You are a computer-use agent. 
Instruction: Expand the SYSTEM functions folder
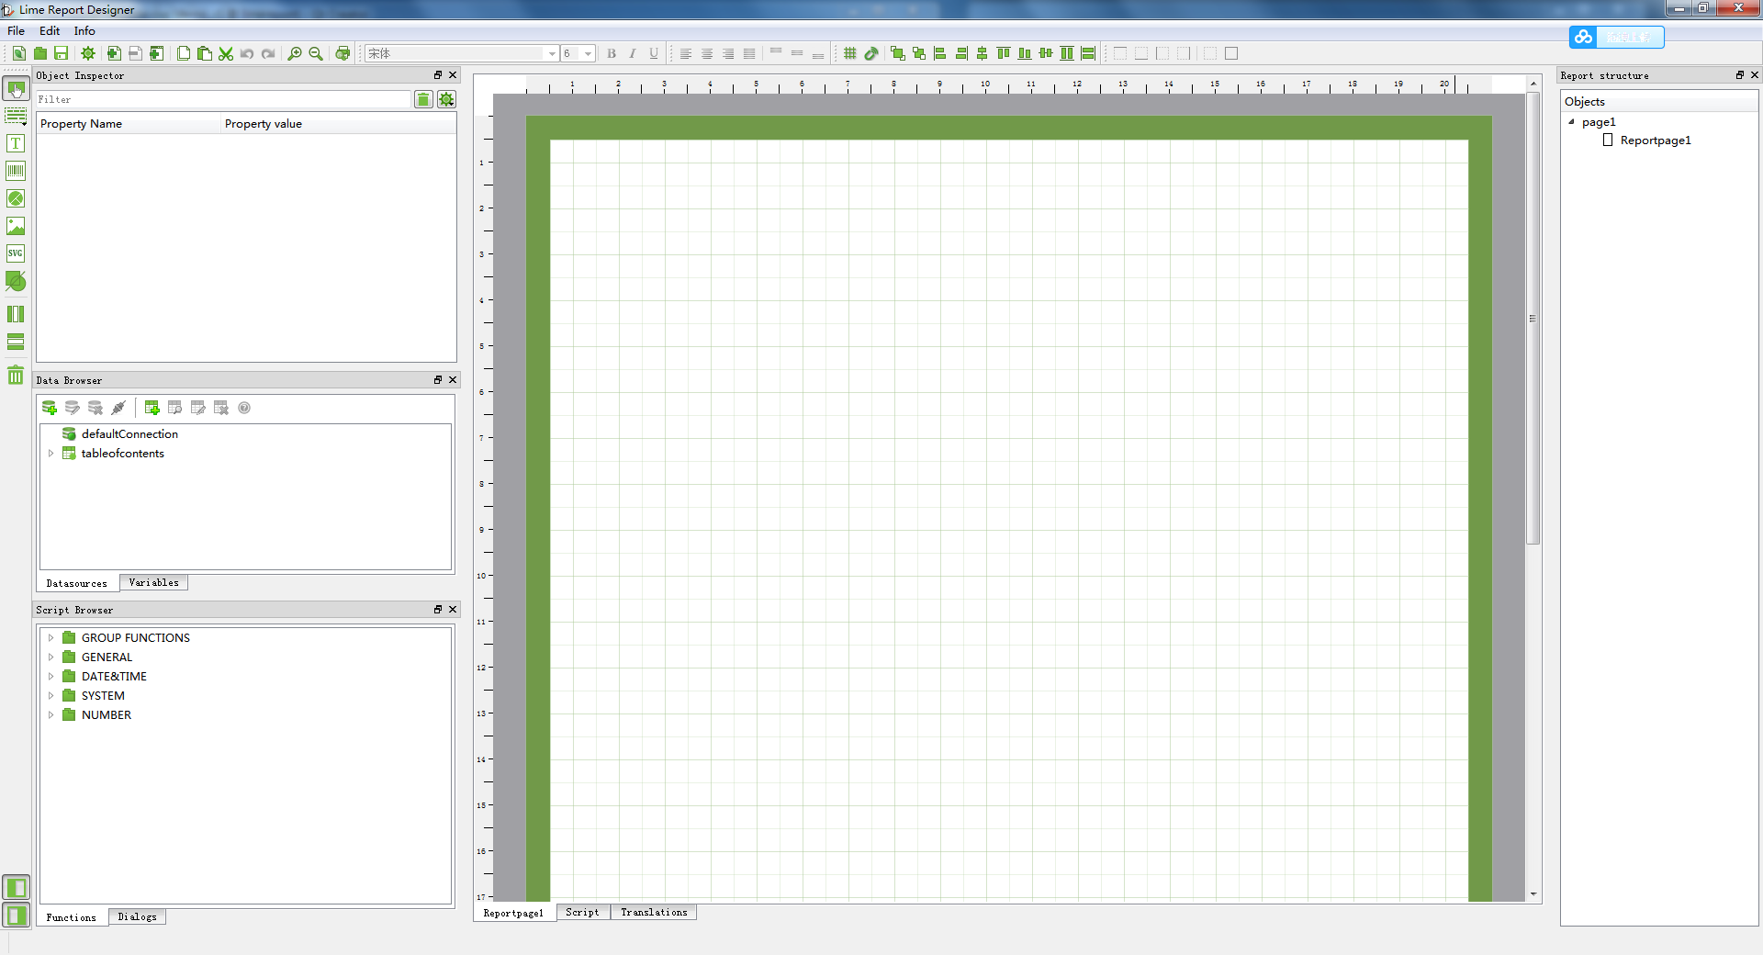(51, 696)
